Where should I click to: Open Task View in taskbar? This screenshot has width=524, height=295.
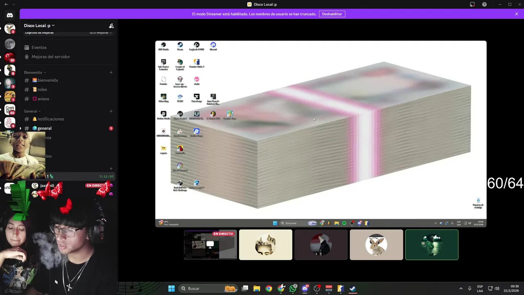[x=245, y=288]
